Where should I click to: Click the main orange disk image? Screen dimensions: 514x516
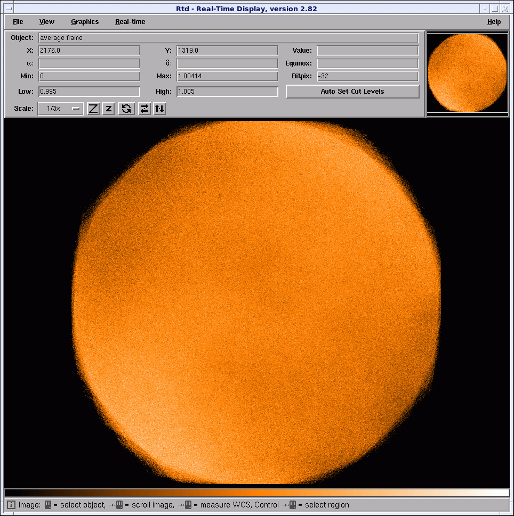point(256,303)
